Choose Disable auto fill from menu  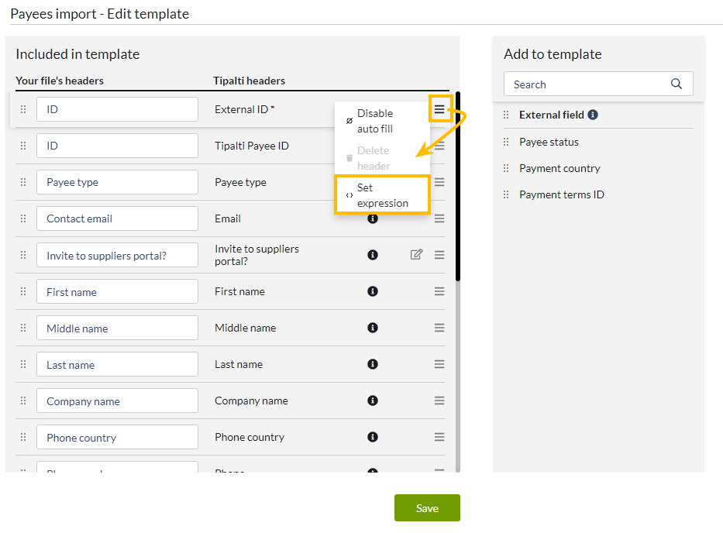click(x=382, y=121)
